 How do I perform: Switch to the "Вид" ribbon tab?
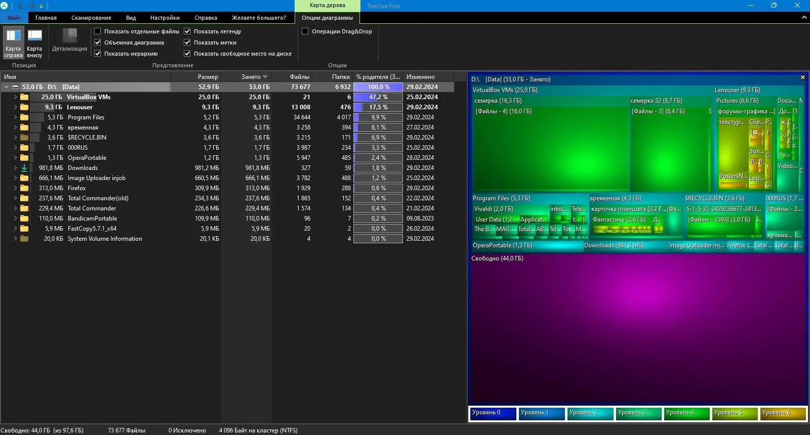pos(131,18)
